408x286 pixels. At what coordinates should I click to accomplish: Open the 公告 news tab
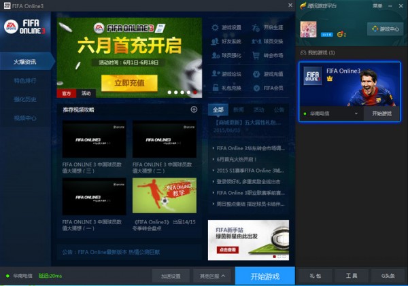(x=279, y=110)
